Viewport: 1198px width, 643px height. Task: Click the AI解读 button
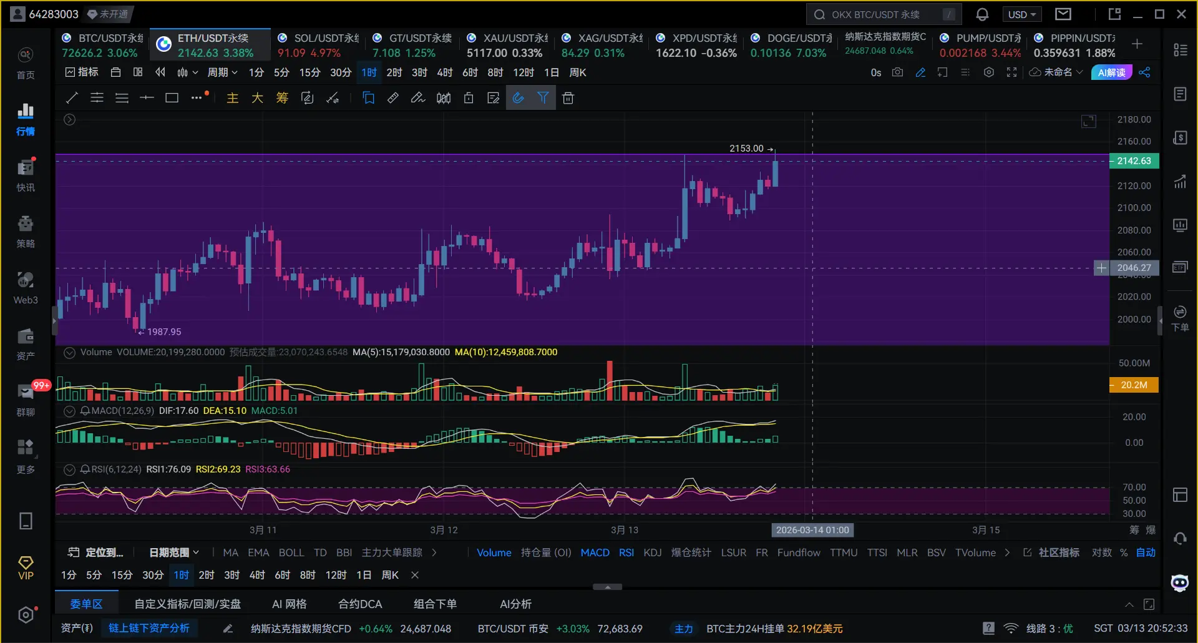pos(1111,72)
